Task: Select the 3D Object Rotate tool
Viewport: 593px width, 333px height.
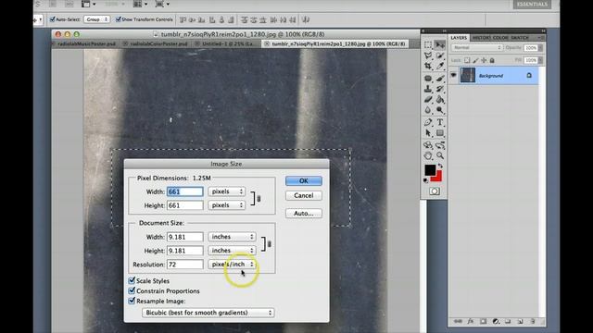Action: (428, 145)
